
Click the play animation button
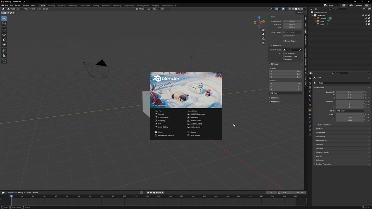point(157,192)
